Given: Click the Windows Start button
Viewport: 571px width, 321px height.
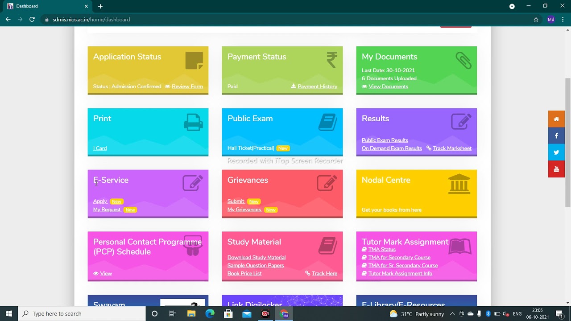Looking at the screenshot, I should (9, 314).
